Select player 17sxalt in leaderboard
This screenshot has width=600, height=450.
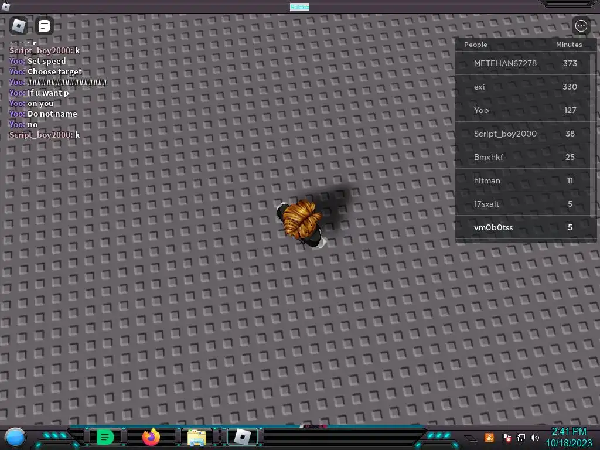[523, 204]
